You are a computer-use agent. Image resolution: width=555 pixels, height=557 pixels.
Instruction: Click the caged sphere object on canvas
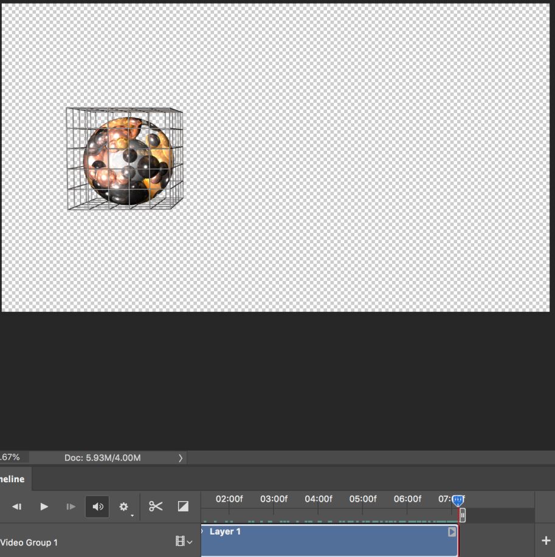(x=125, y=159)
